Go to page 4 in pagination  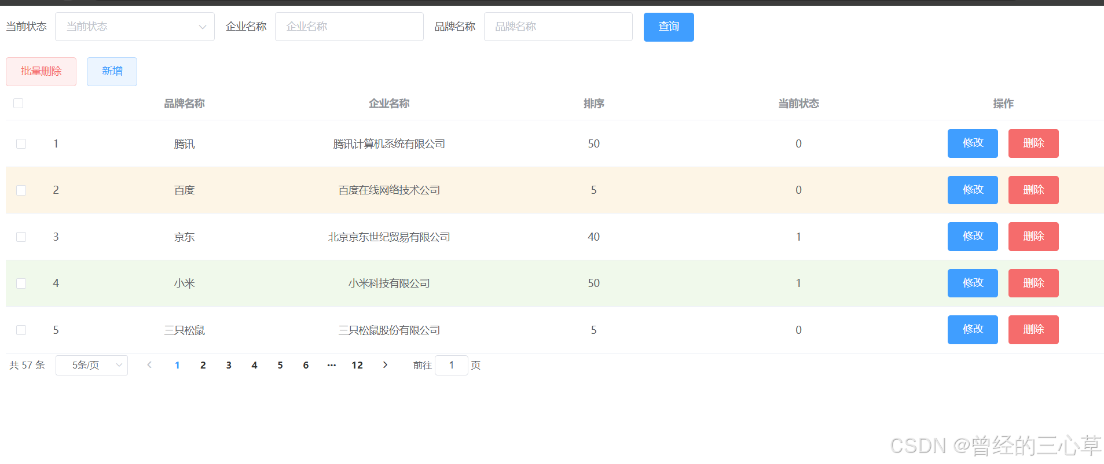point(254,365)
